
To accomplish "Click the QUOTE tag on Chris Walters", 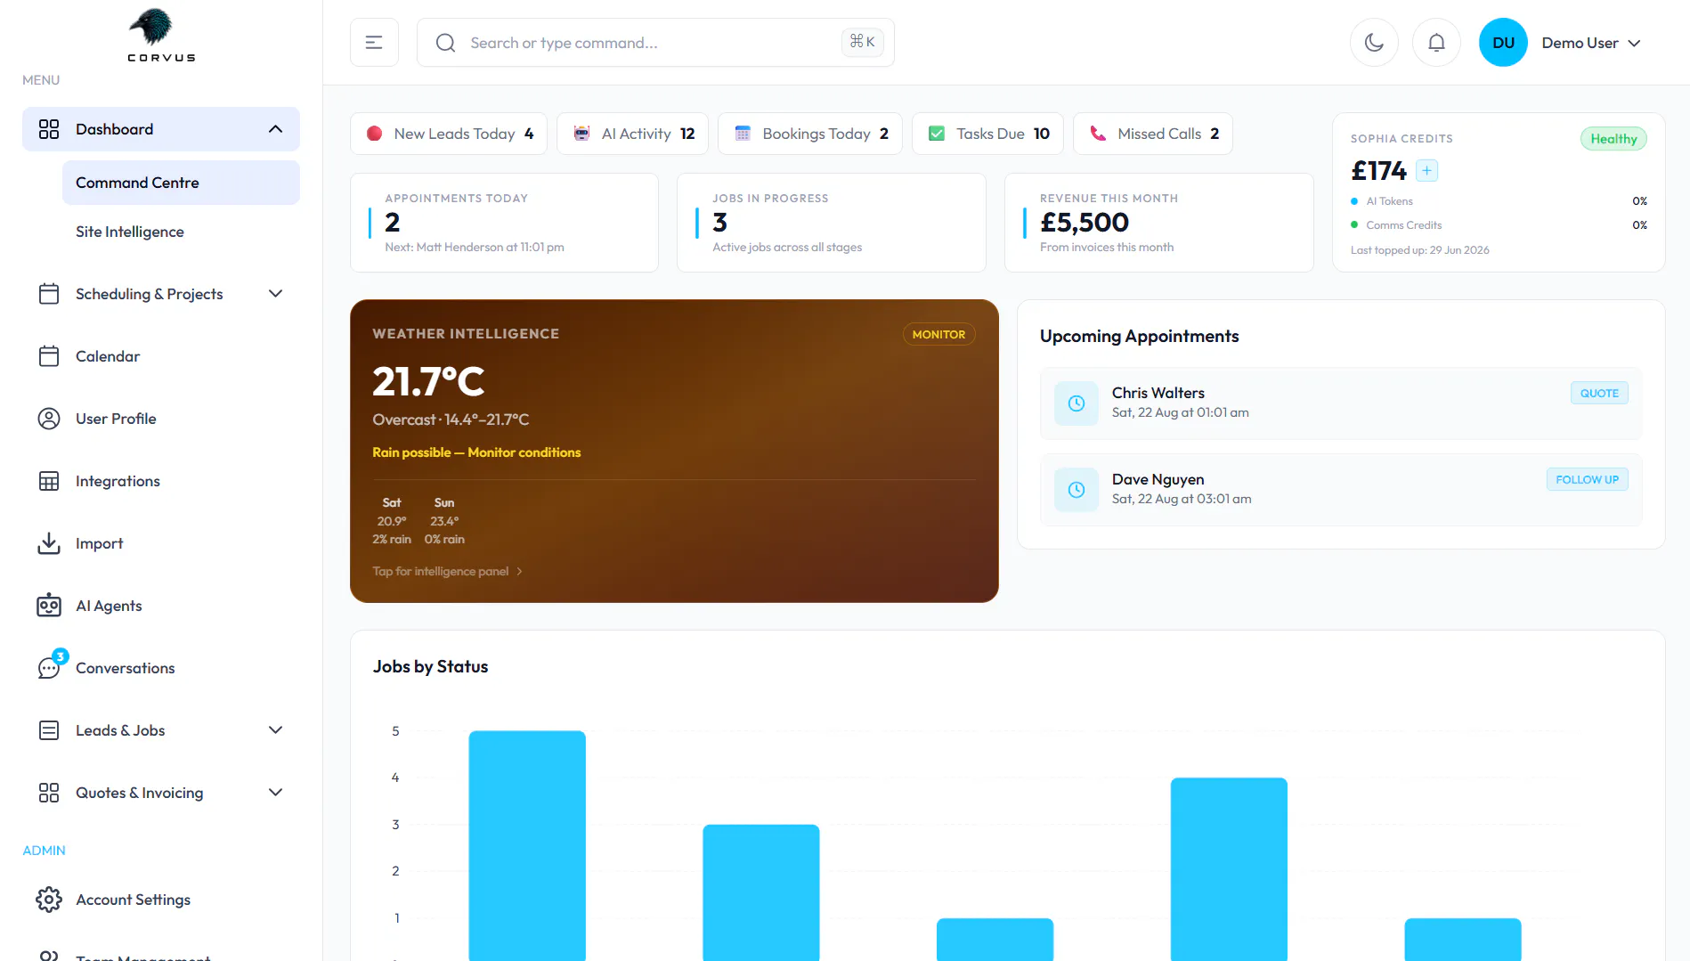I will (1599, 393).
